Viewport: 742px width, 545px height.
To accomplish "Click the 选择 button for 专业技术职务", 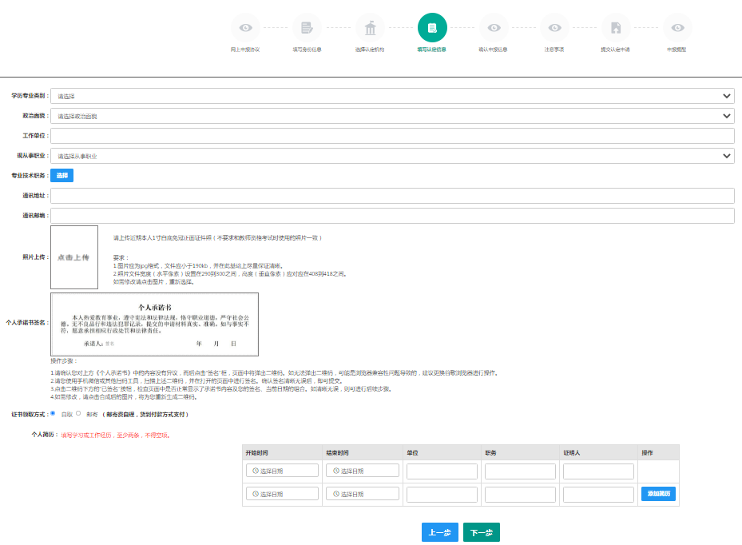I will (x=62, y=175).
